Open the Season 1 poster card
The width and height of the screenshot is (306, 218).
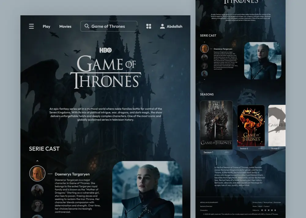(216, 125)
